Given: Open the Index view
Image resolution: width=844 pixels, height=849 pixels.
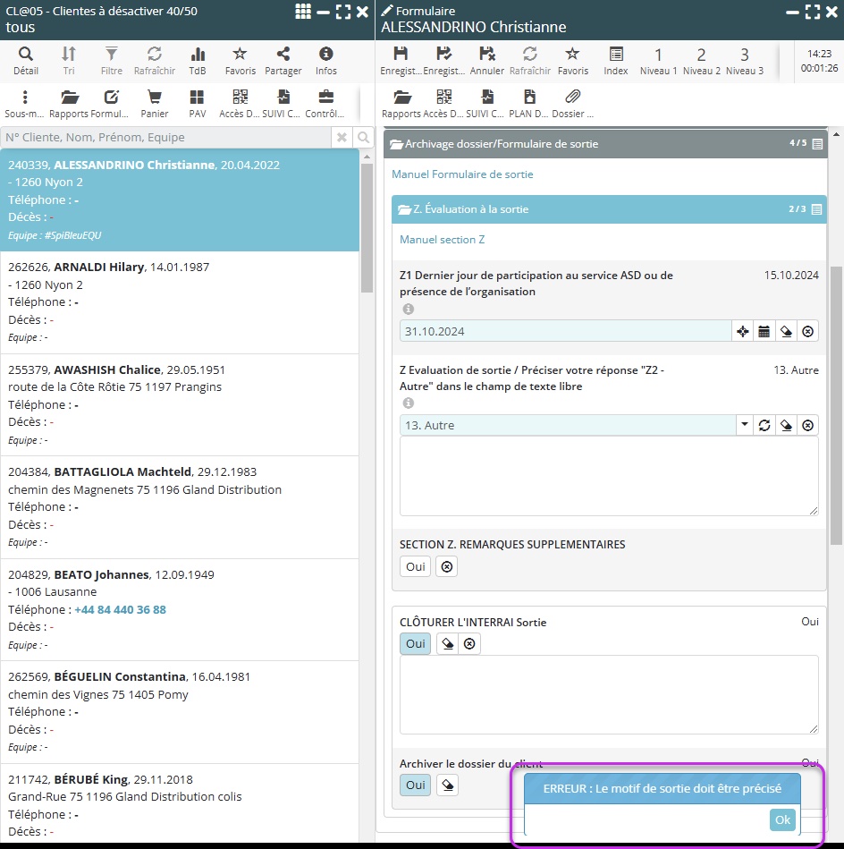Looking at the screenshot, I should coord(615,59).
